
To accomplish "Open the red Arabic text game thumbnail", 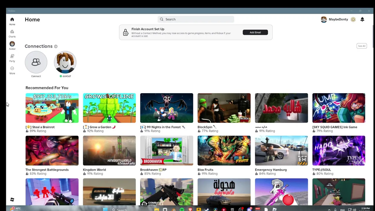I will coord(281,108).
